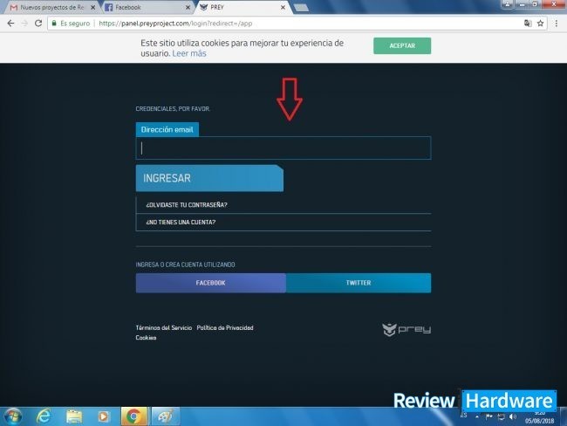Launch Internet Explorer from the taskbar
Viewport: 567px width, 426px height.
coord(44,416)
